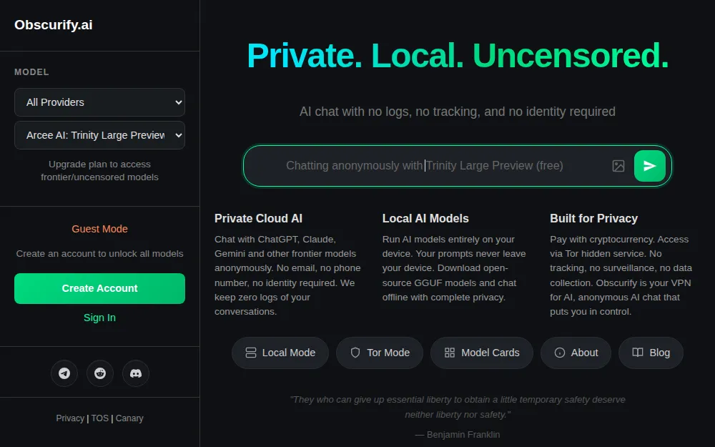This screenshot has height=447, width=715.
Task: Expand the All Providers dropdown
Action: point(99,102)
